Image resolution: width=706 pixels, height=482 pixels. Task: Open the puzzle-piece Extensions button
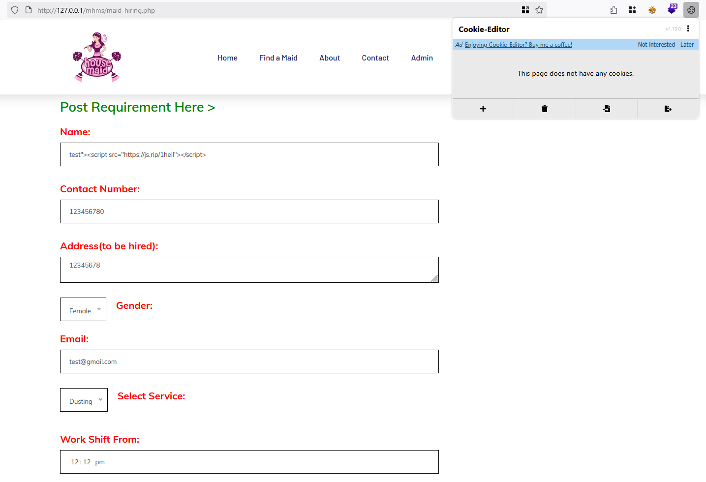[614, 10]
